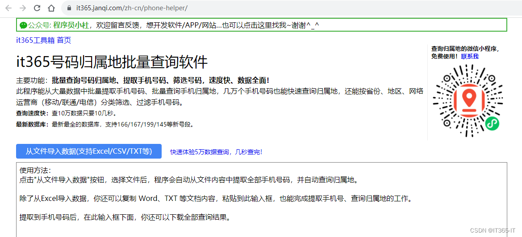
Task: Click the padlock site info icon
Action: point(69,8)
